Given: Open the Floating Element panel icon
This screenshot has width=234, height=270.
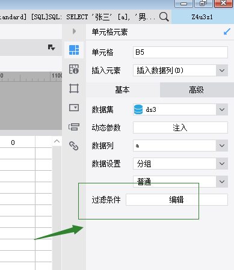Looking at the screenshot, I should pos(74,88).
